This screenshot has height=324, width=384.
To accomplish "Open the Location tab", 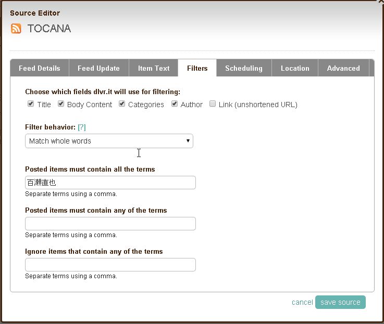I will 295,68.
